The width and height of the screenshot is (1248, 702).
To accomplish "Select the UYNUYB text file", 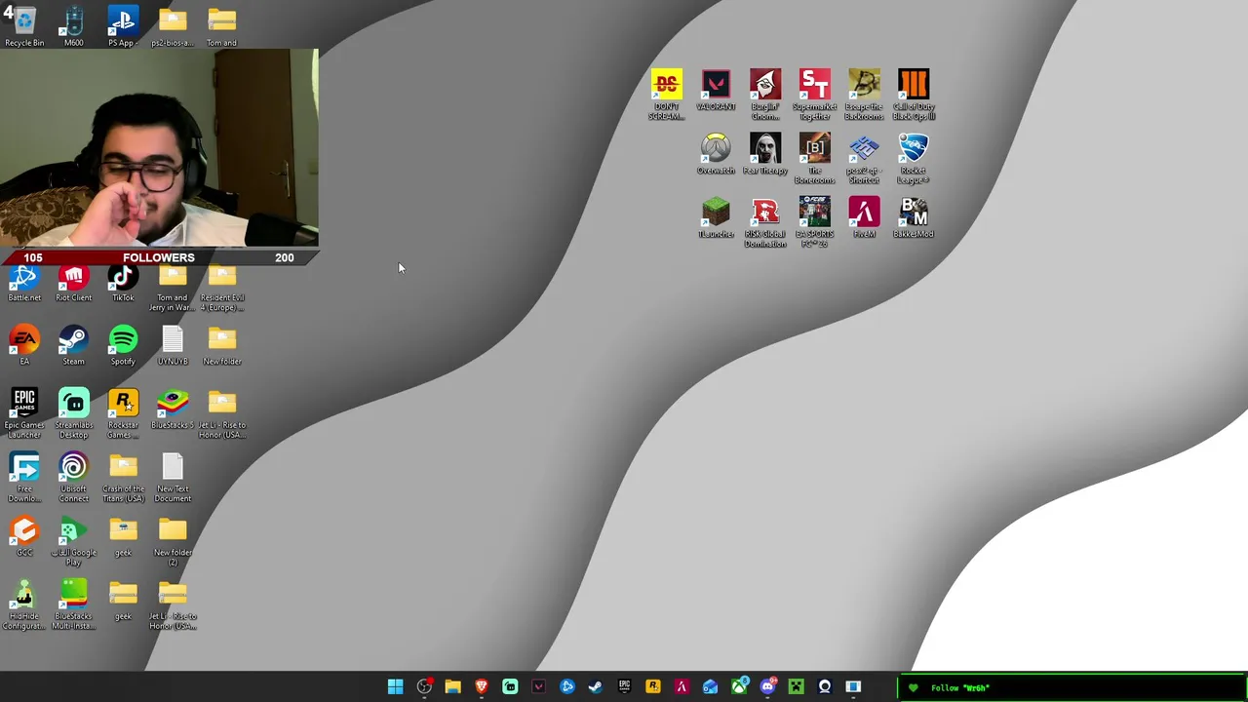I will coord(173,346).
